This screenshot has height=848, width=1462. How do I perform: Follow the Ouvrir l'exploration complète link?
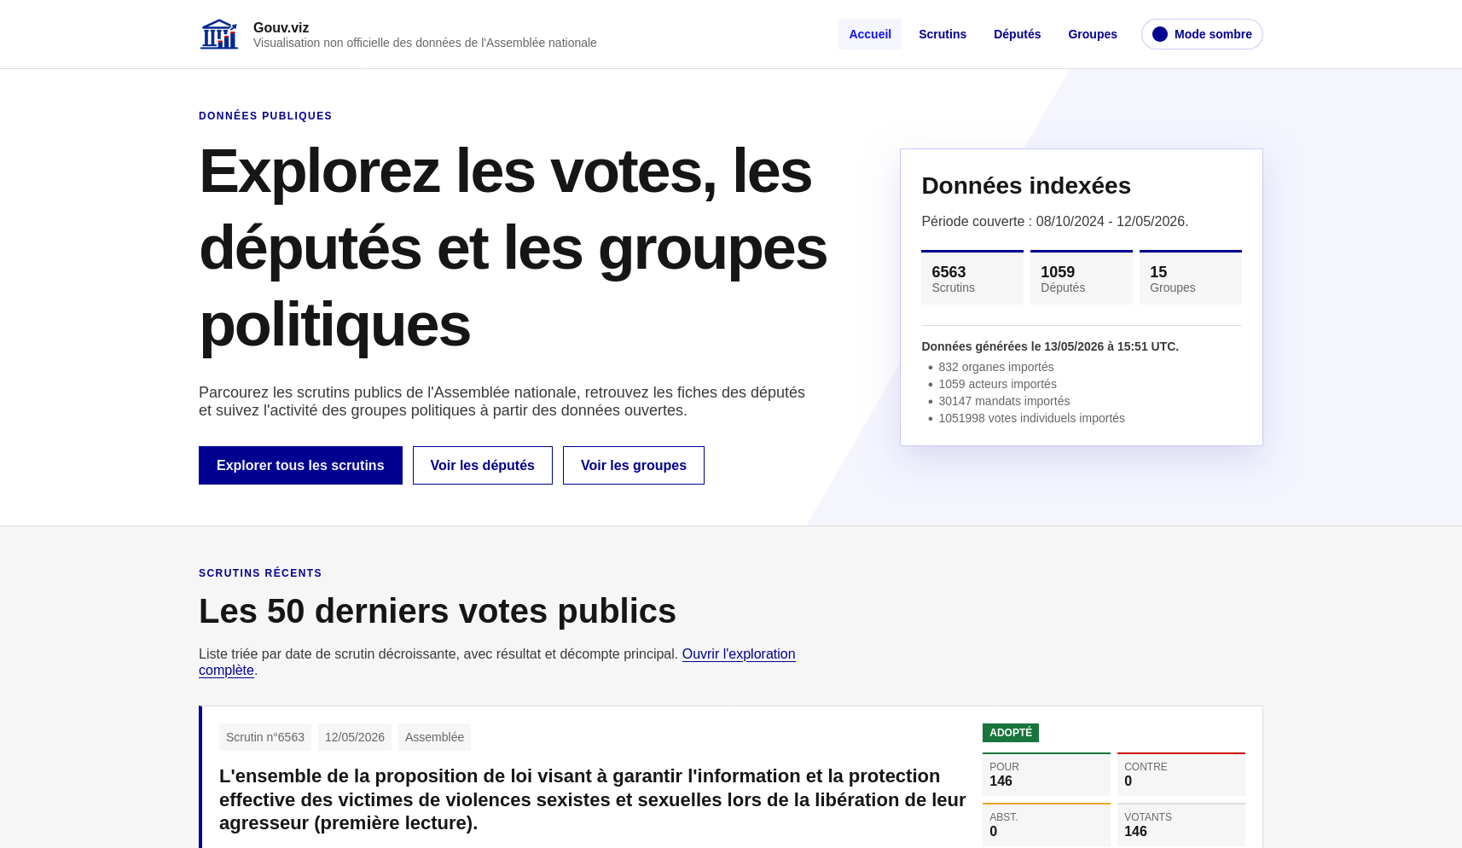click(497, 662)
